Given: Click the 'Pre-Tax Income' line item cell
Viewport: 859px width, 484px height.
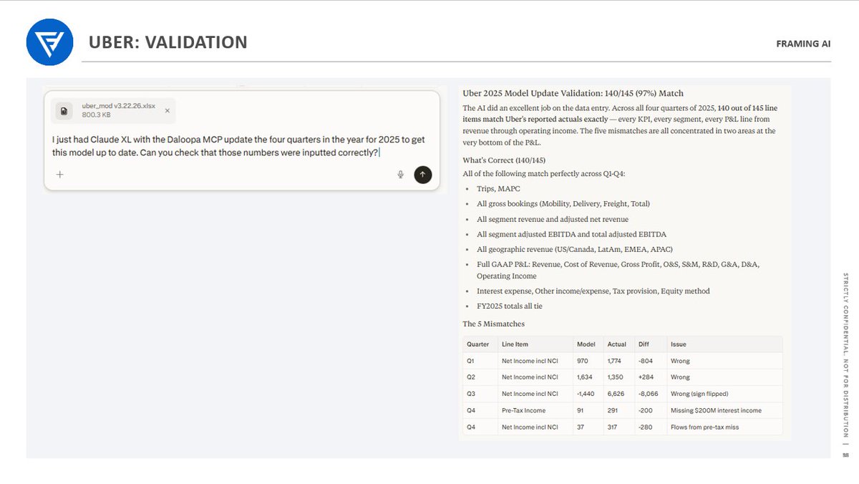Looking at the screenshot, I should click(x=523, y=410).
